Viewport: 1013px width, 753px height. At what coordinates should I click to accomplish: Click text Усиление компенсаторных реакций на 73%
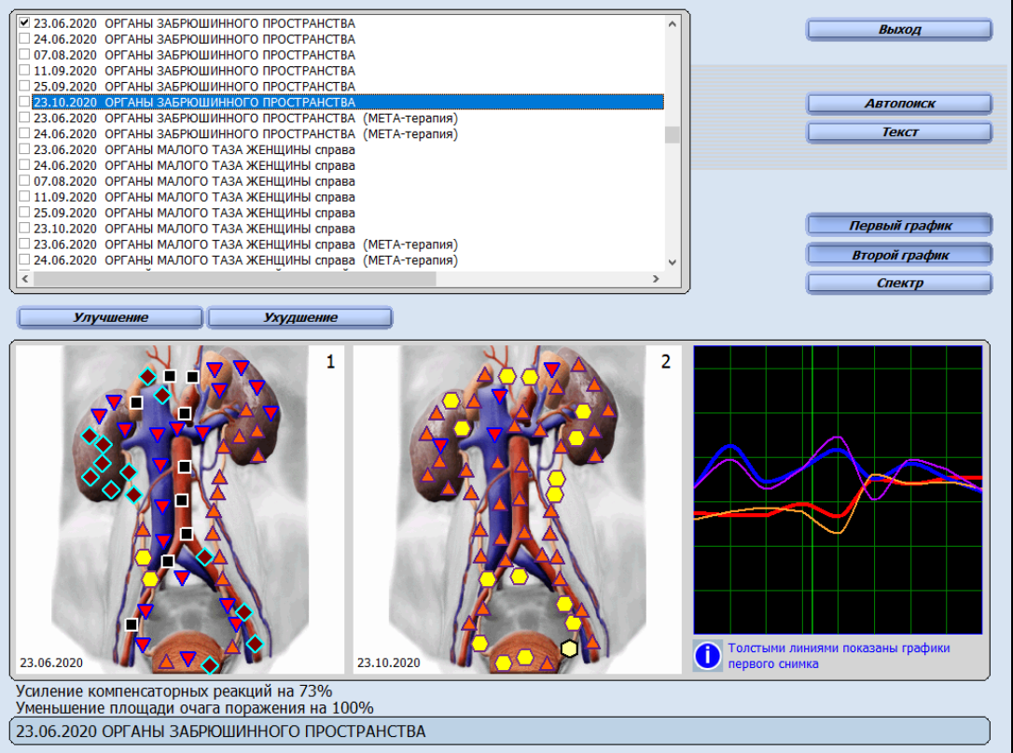pos(173,691)
